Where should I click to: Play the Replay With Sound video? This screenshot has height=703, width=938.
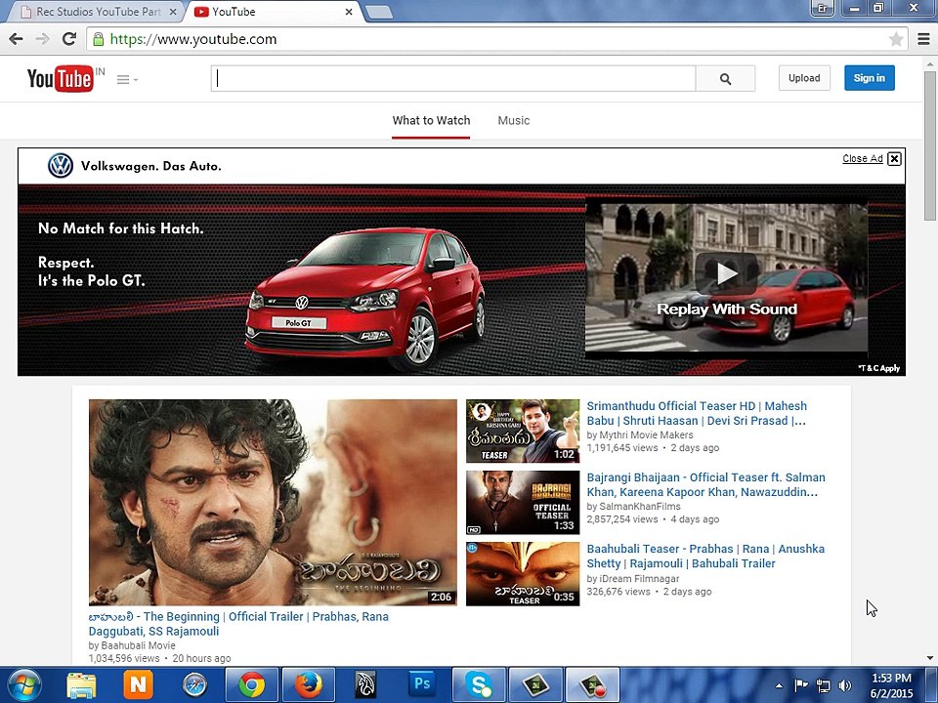726,273
